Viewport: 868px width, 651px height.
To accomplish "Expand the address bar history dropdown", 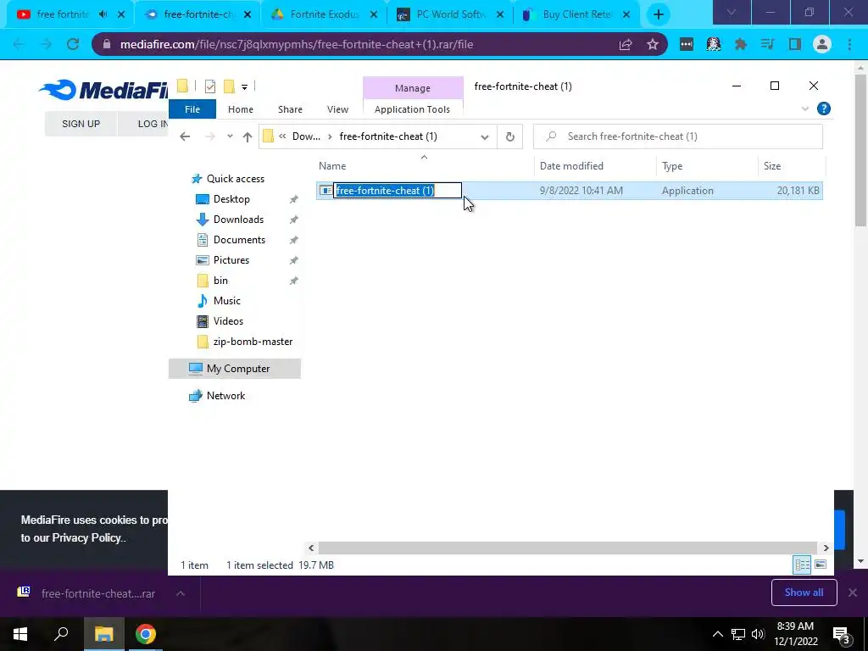I will click(484, 136).
